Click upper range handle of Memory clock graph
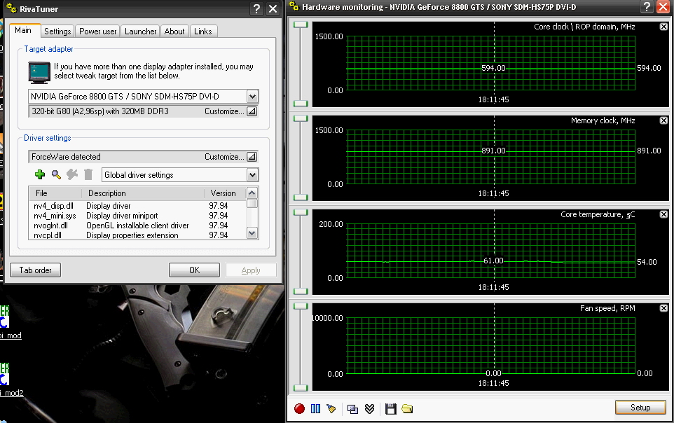 (x=301, y=118)
